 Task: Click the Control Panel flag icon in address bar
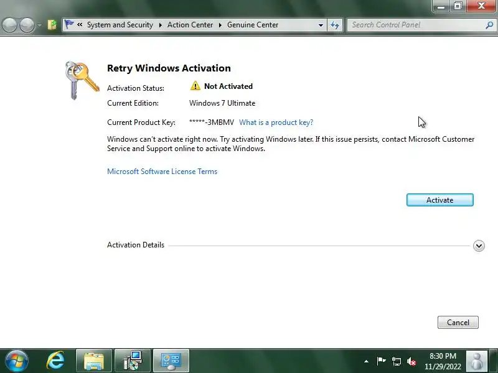(x=68, y=24)
